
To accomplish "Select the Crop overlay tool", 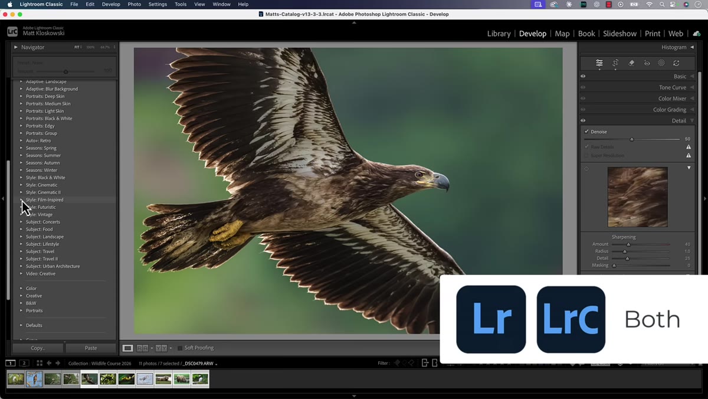I will pos(615,63).
